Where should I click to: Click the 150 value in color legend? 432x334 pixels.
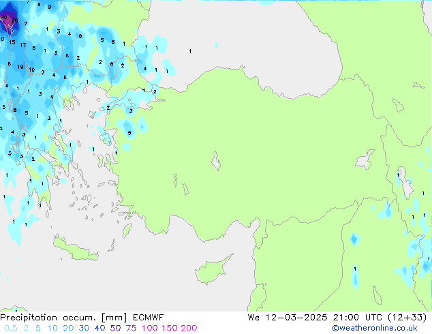tap(169, 329)
